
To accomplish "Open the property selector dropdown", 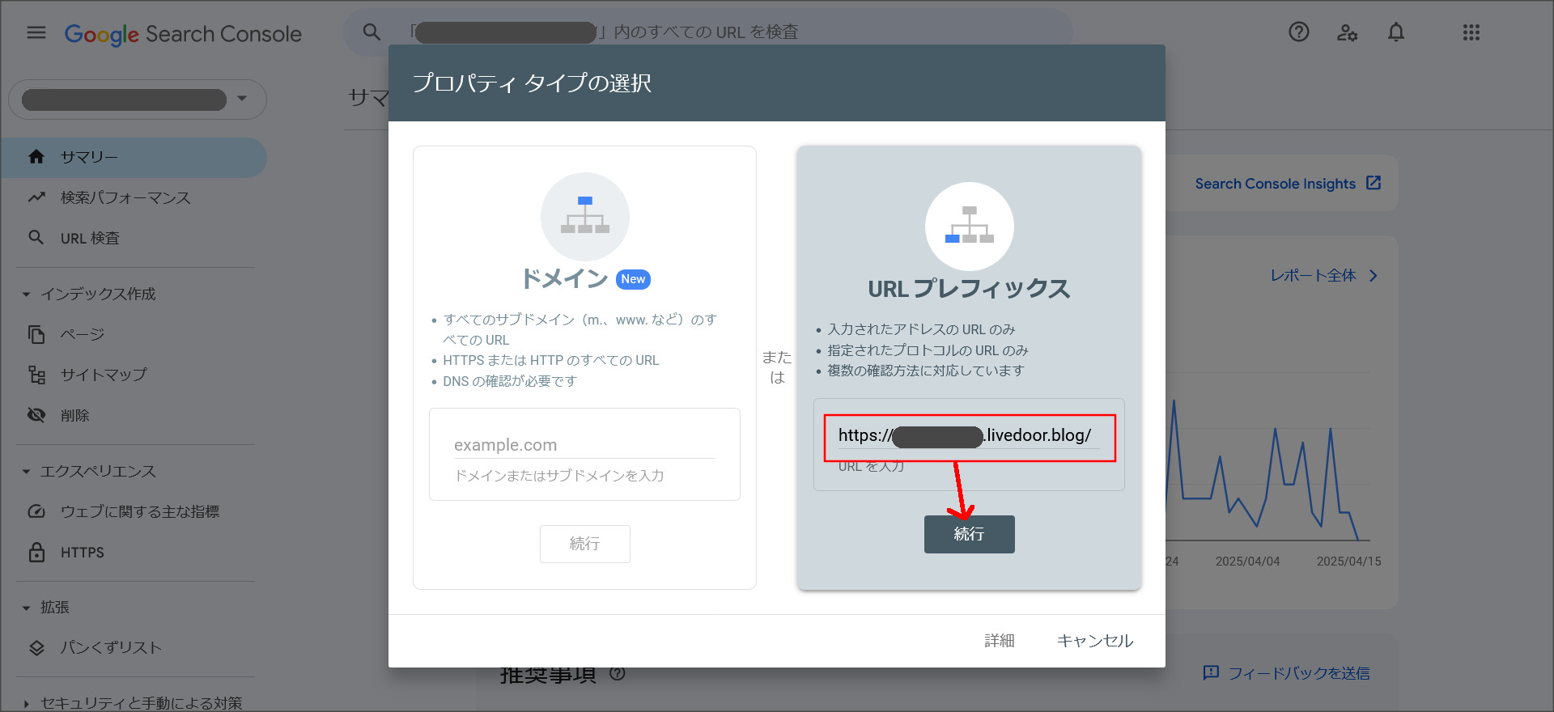I will coord(138,100).
